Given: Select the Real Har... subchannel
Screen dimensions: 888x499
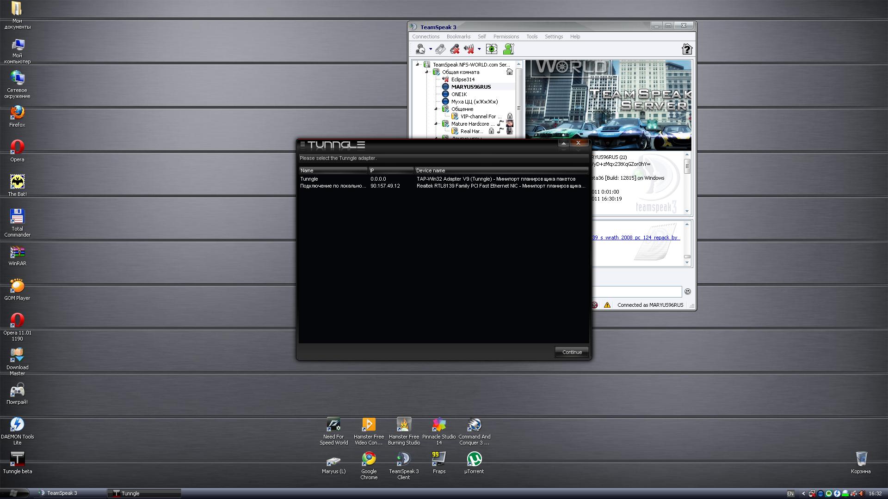Looking at the screenshot, I should pos(472,131).
